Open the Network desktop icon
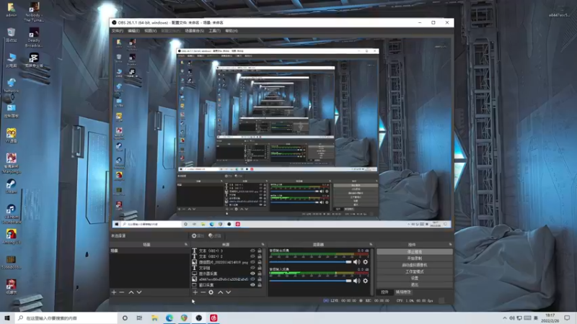This screenshot has width=577, height=324. (x=11, y=85)
